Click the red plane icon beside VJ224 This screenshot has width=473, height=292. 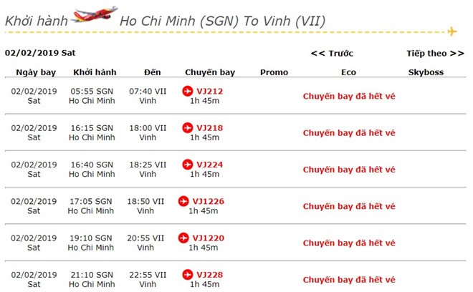pyautogui.click(x=188, y=165)
